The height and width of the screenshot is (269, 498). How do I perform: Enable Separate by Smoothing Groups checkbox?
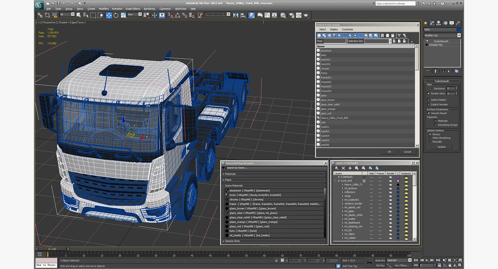coord(435,125)
